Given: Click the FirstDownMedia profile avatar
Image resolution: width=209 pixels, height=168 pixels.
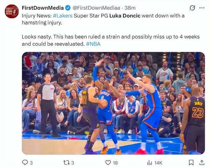Looking at the screenshot, I should click(x=12, y=11).
